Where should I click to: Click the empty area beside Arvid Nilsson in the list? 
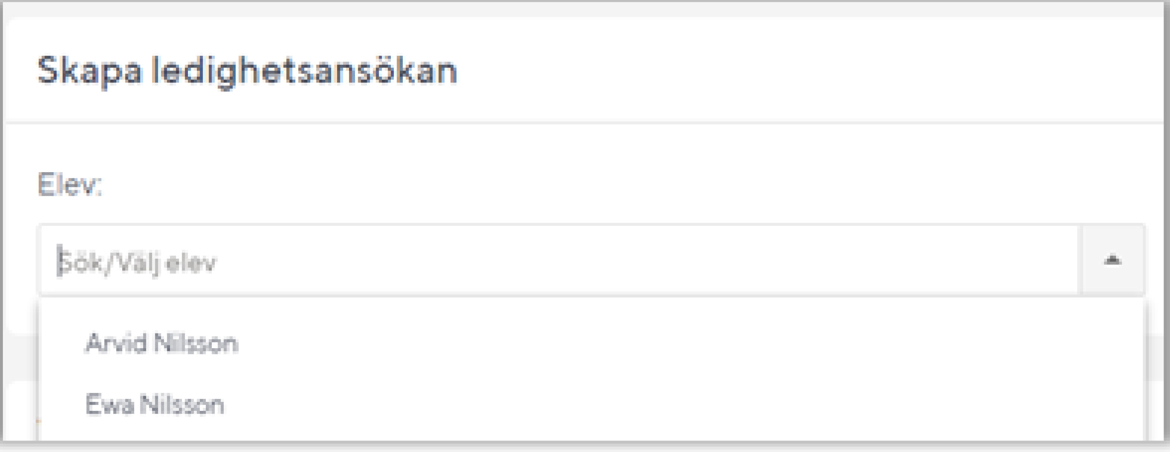(x=681, y=343)
